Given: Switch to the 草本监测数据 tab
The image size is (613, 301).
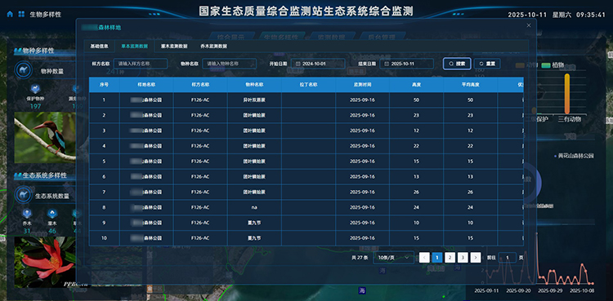Looking at the screenshot, I should [x=134, y=46].
